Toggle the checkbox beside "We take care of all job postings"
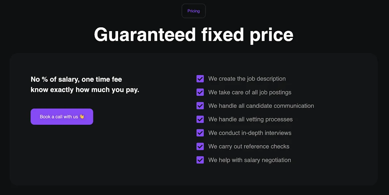This screenshot has height=195, width=389. pyautogui.click(x=200, y=92)
